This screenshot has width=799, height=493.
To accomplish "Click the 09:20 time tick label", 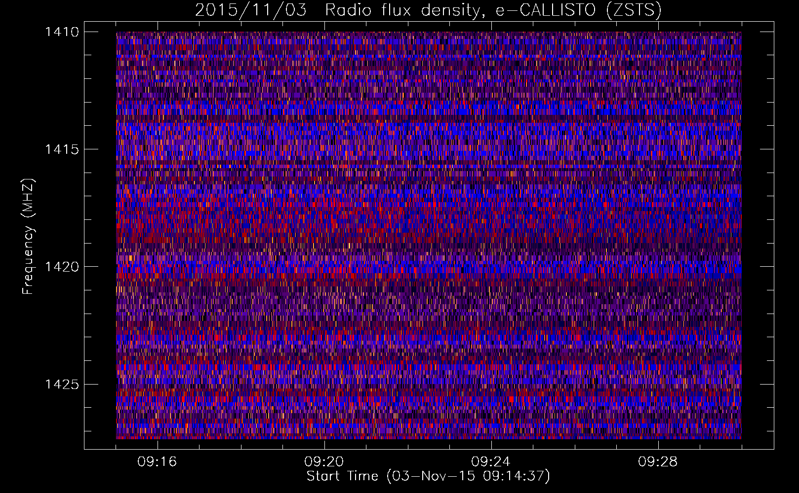I will pyautogui.click(x=324, y=461).
